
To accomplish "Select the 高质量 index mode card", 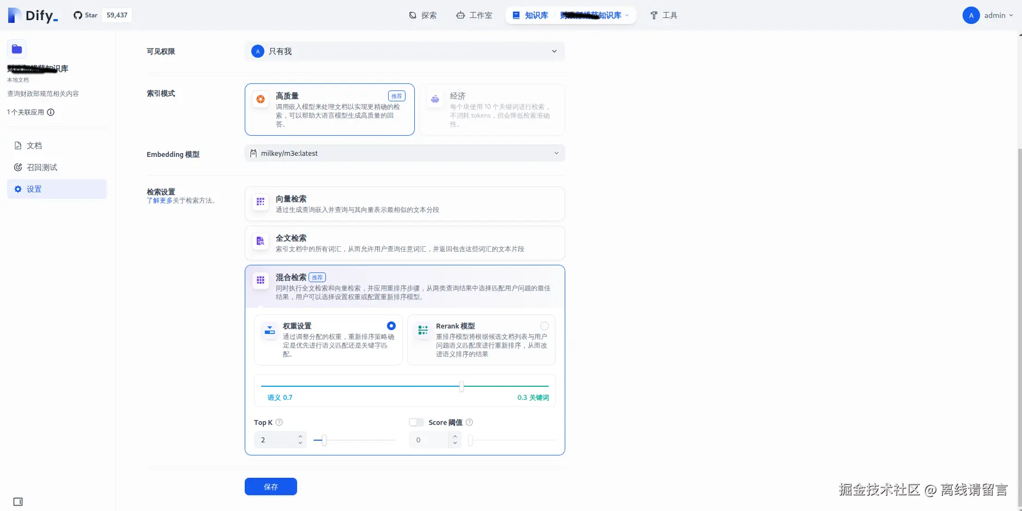I will tap(329, 109).
